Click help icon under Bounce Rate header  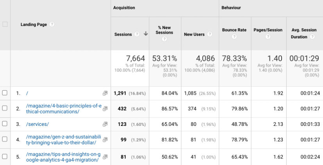point(234,37)
